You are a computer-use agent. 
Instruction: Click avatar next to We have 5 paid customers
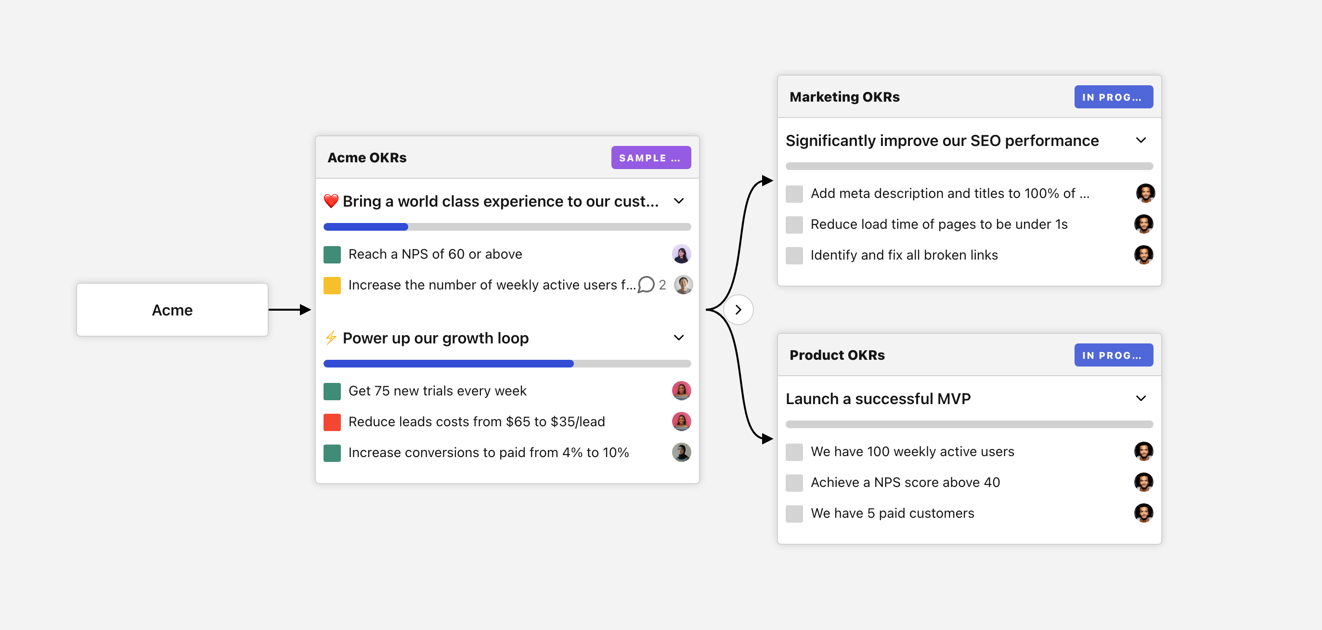pyautogui.click(x=1143, y=513)
